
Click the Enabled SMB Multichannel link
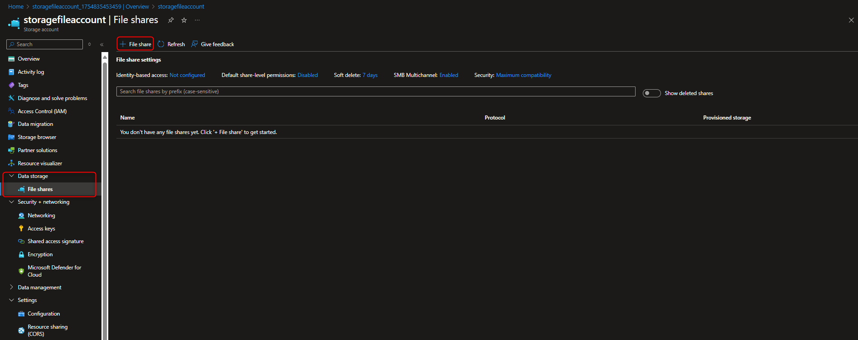(449, 75)
